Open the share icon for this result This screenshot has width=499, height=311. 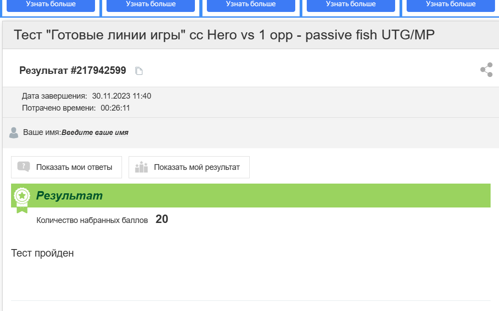(x=486, y=70)
